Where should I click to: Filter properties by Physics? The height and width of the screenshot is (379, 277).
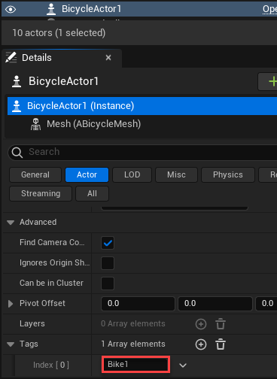coord(228,174)
